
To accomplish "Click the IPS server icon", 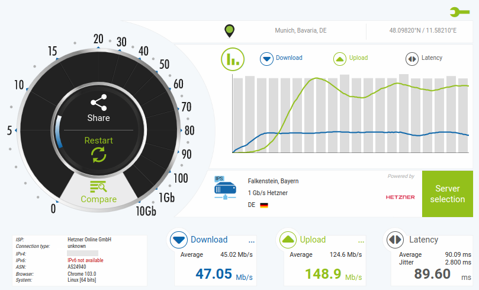I will (224, 189).
